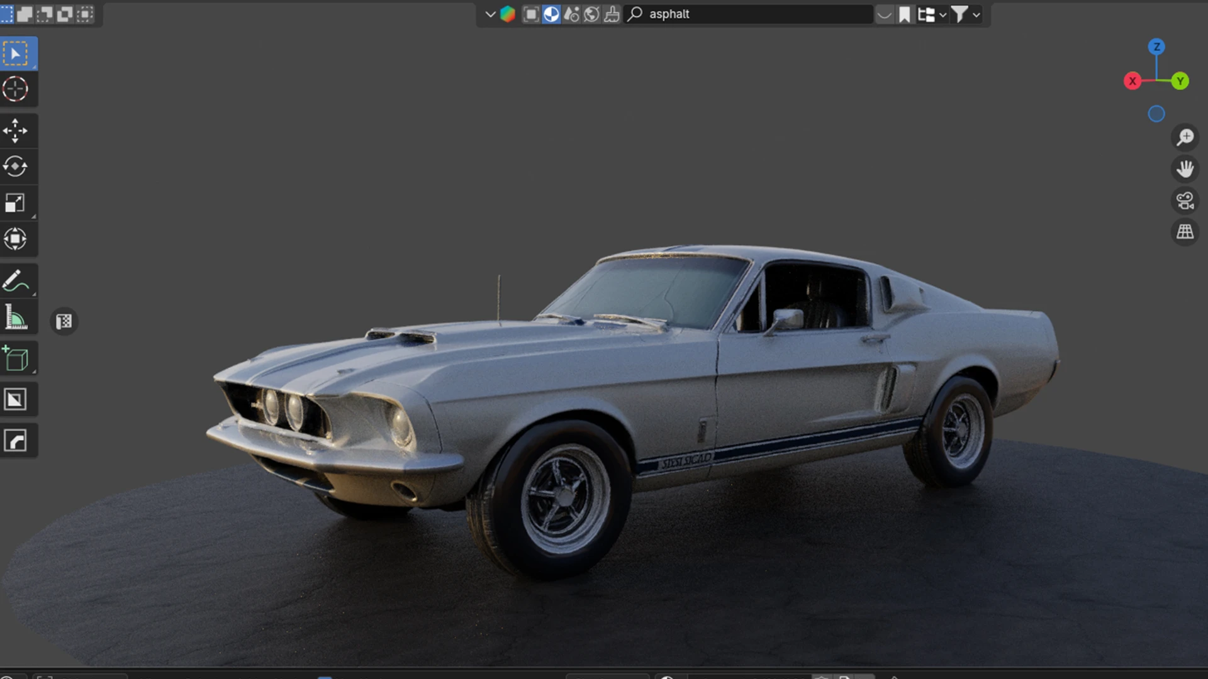The height and width of the screenshot is (679, 1208).
Task: Collapse asset bar with the curved arrow button
Action: coord(885,14)
